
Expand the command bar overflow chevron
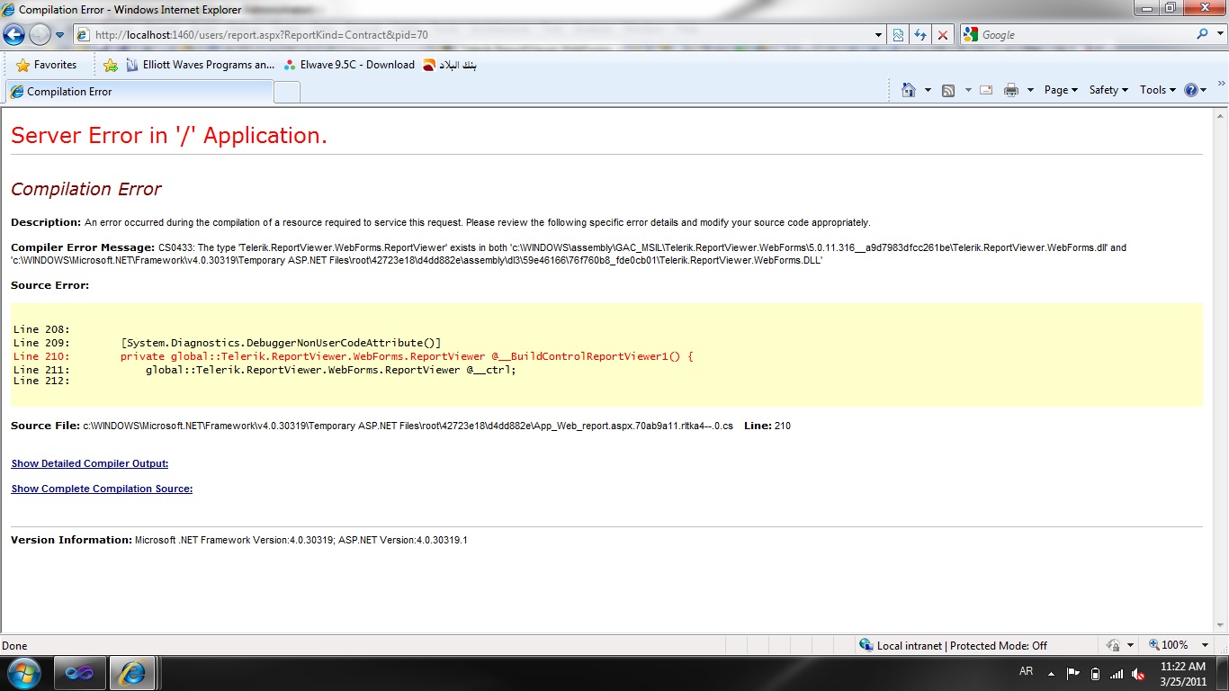[x=1221, y=84]
